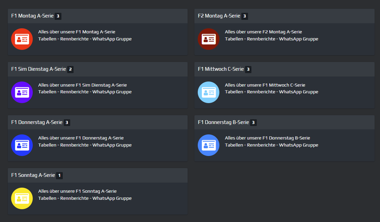This screenshot has height=222, width=380.
Task: Click the blue F1 Donnerstag B-Serie icon
Action: [x=209, y=145]
